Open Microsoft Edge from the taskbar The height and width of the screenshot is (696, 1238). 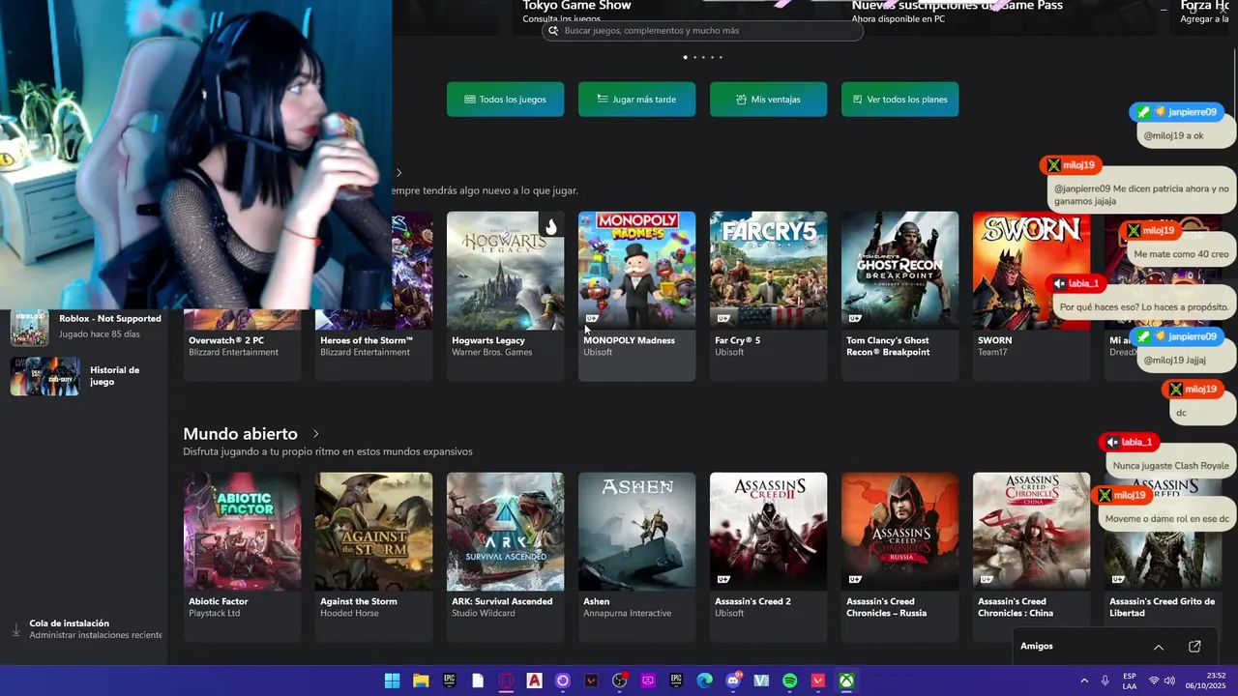(x=704, y=681)
